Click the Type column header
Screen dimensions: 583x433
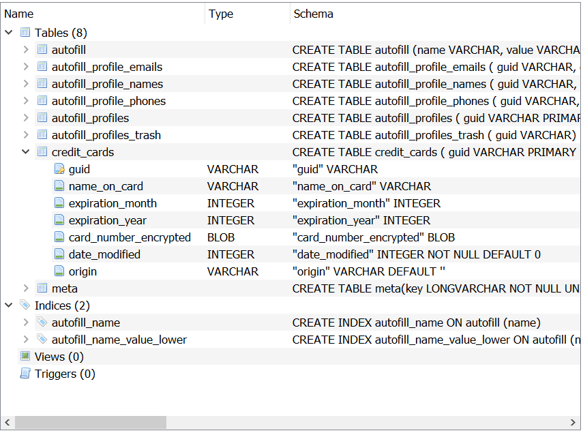coord(221,14)
